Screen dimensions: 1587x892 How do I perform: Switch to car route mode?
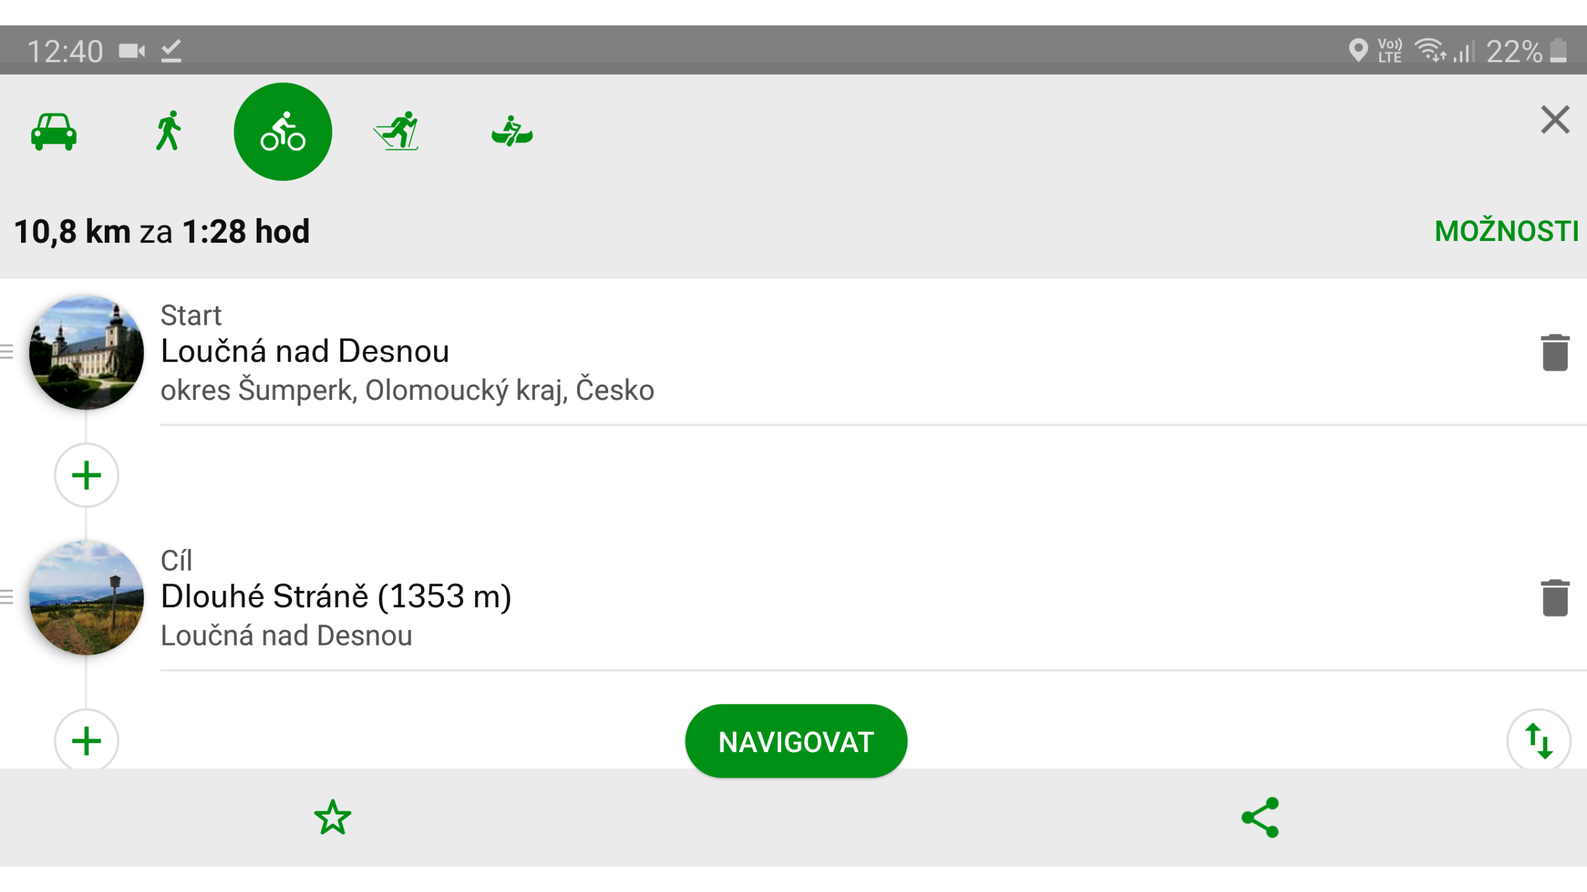click(54, 131)
